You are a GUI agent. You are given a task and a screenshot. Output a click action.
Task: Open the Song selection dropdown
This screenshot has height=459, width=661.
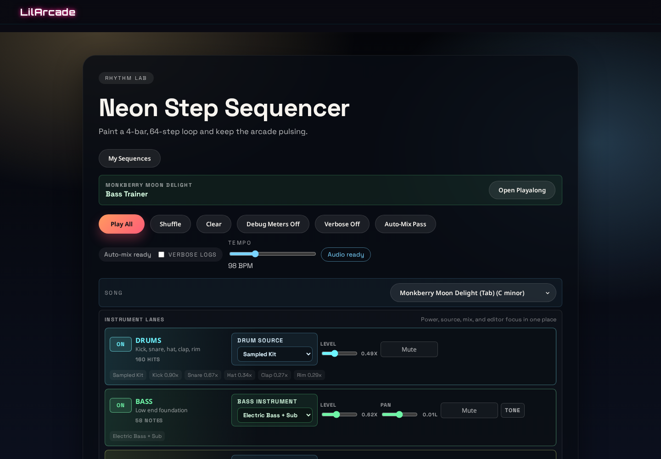click(x=473, y=293)
